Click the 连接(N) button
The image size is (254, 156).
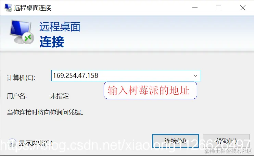pyautogui.click(x=176, y=141)
